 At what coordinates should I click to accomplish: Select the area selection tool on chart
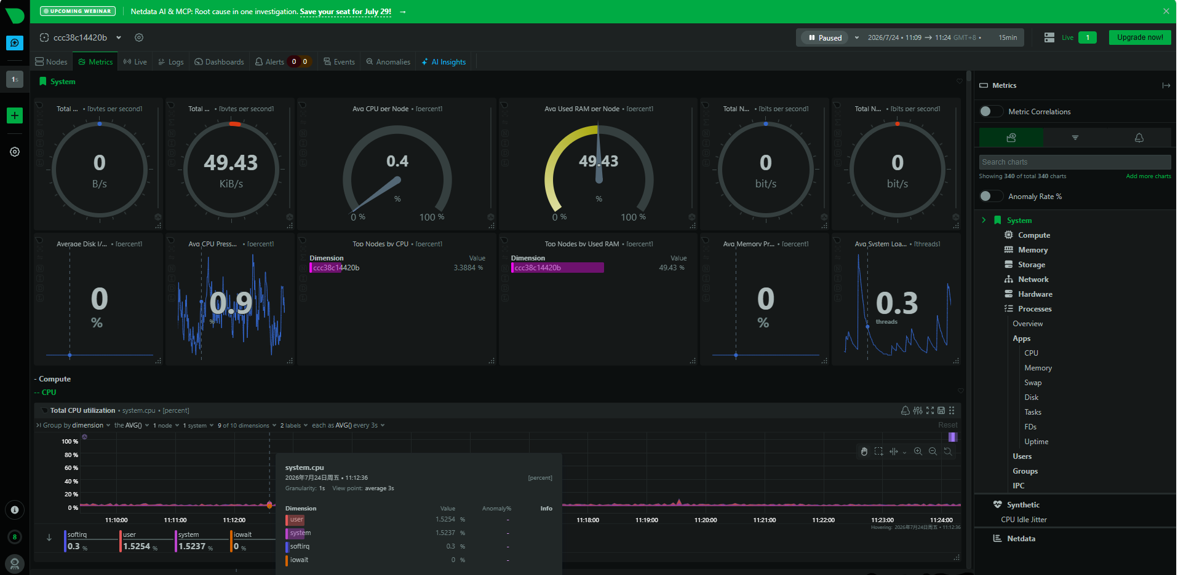click(878, 452)
